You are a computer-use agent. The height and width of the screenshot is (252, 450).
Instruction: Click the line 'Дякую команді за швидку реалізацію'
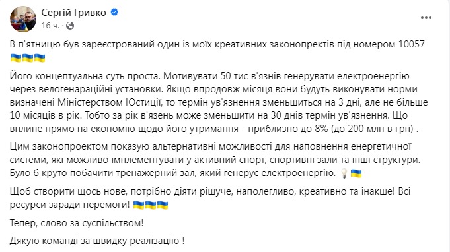97,241
